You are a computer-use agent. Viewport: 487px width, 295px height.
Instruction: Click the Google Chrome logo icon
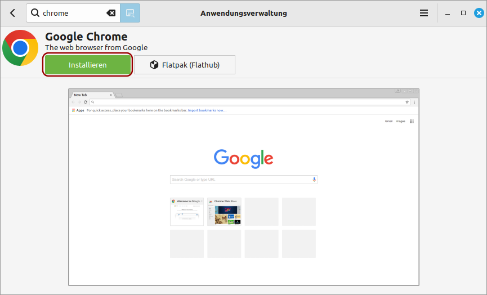pyautogui.click(x=20, y=48)
